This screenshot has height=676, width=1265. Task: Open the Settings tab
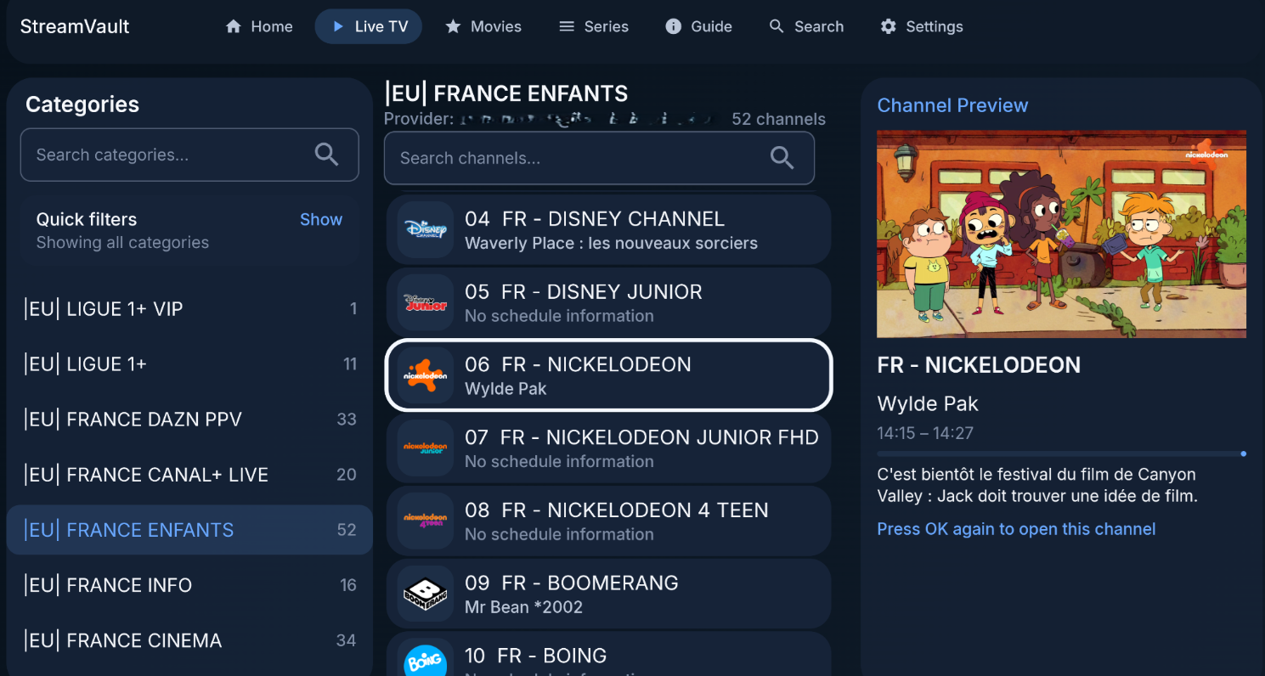(x=922, y=26)
